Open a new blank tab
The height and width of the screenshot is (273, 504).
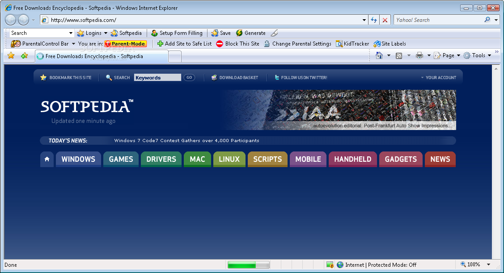pos(175,57)
